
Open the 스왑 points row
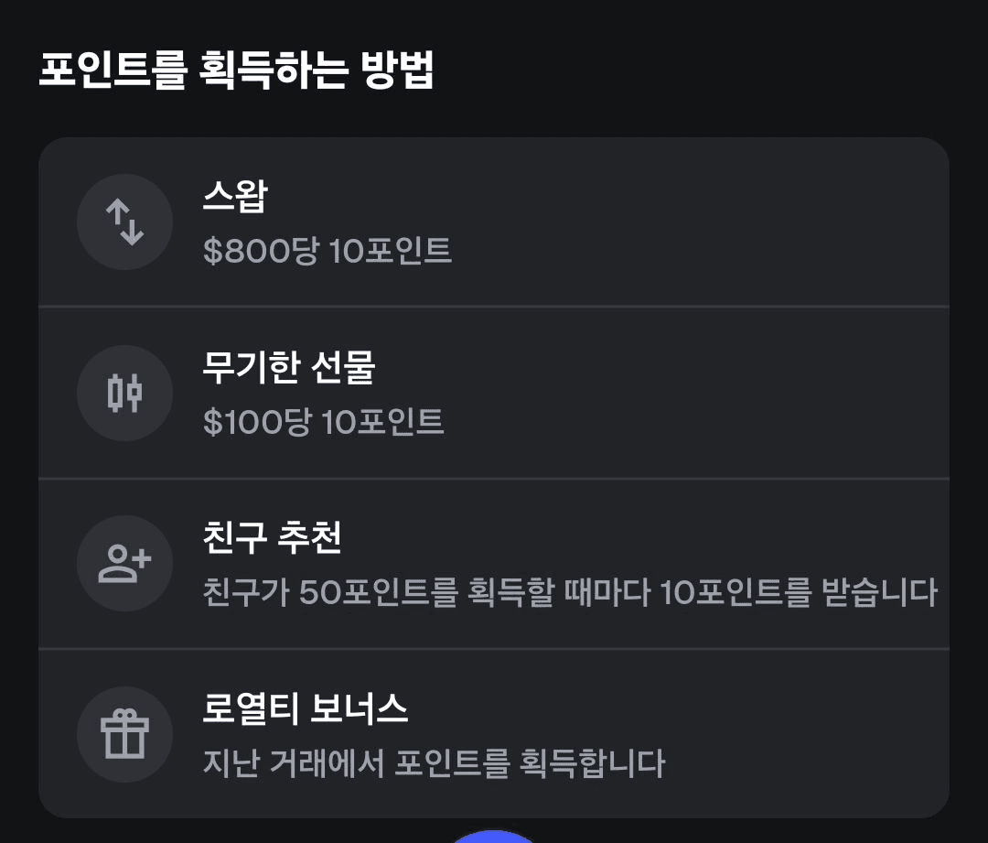(x=494, y=222)
